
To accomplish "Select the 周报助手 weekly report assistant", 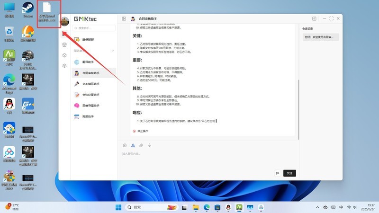I will [x=94, y=116].
